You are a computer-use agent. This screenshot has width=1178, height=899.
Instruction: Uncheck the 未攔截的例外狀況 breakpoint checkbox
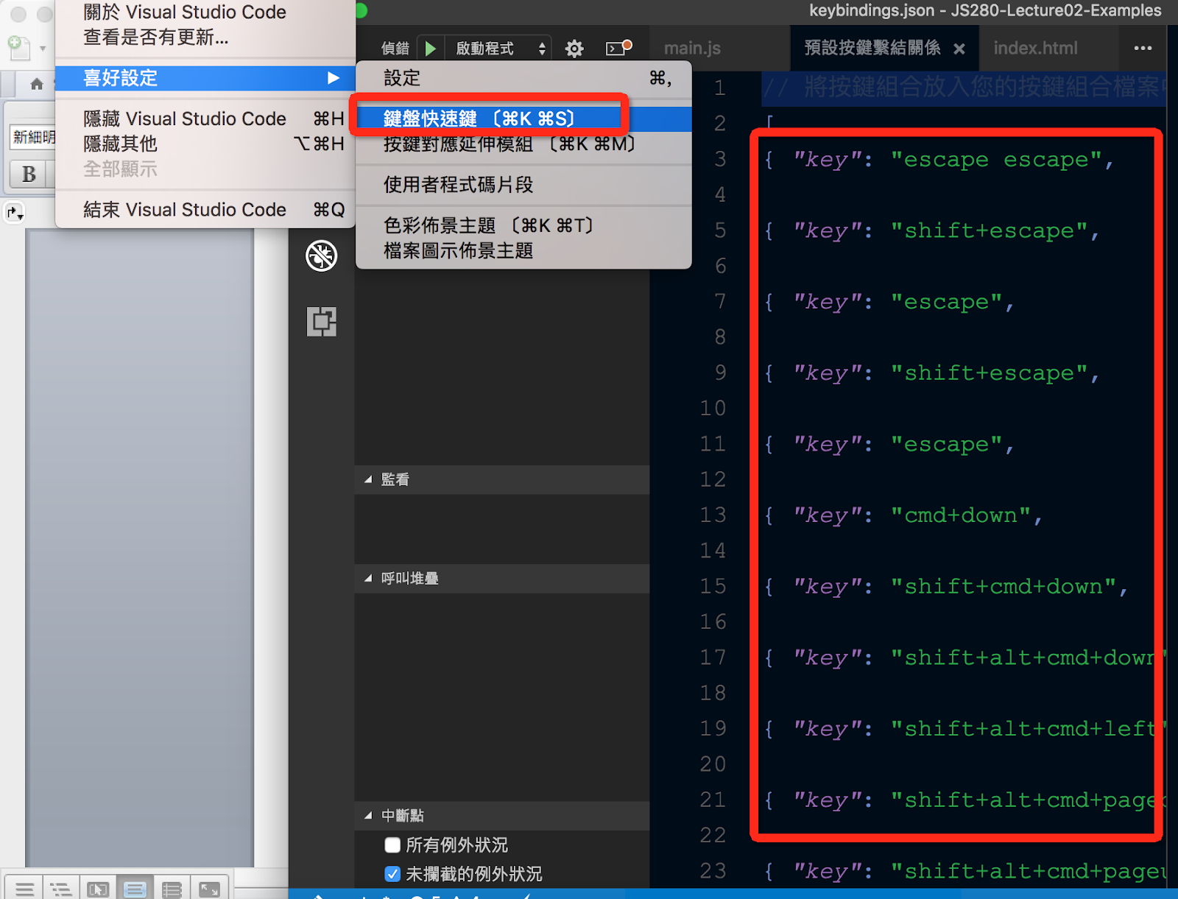pyautogui.click(x=392, y=874)
